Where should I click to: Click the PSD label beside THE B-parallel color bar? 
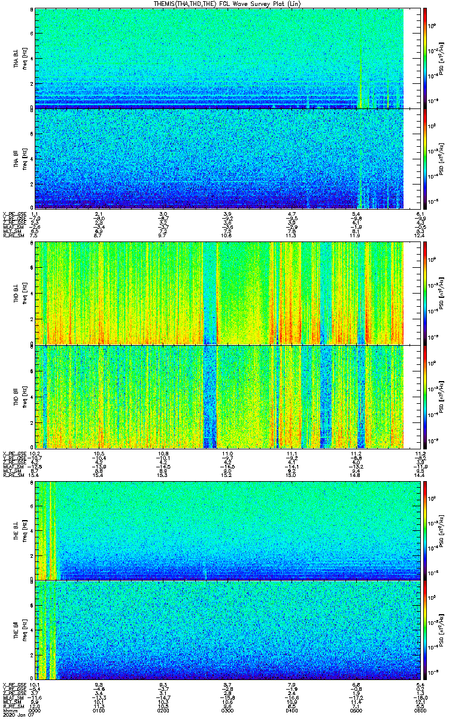tap(441, 631)
